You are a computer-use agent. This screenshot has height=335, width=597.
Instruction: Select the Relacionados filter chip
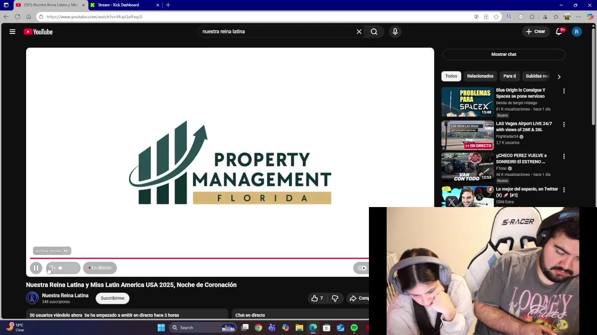coord(480,76)
